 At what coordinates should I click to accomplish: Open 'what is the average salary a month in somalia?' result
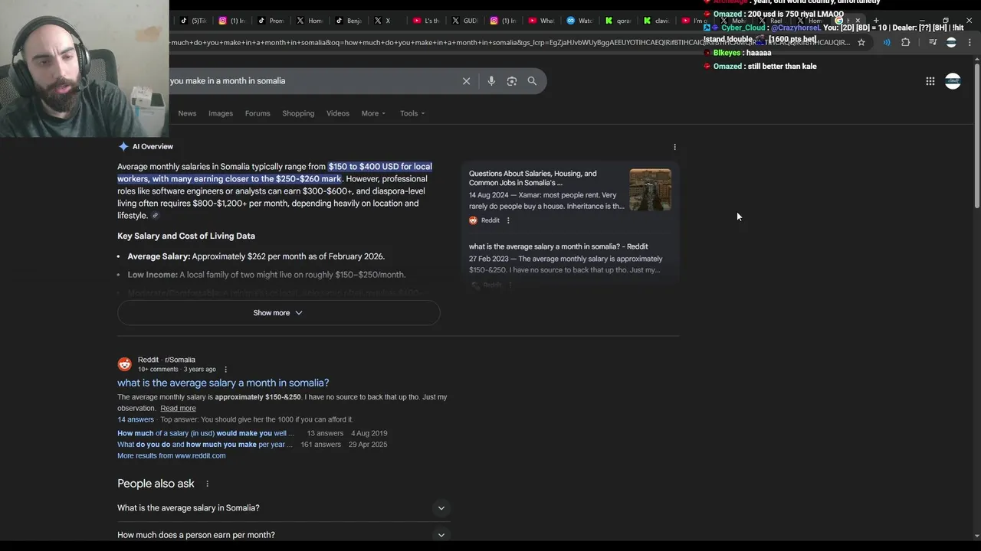pyautogui.click(x=223, y=383)
